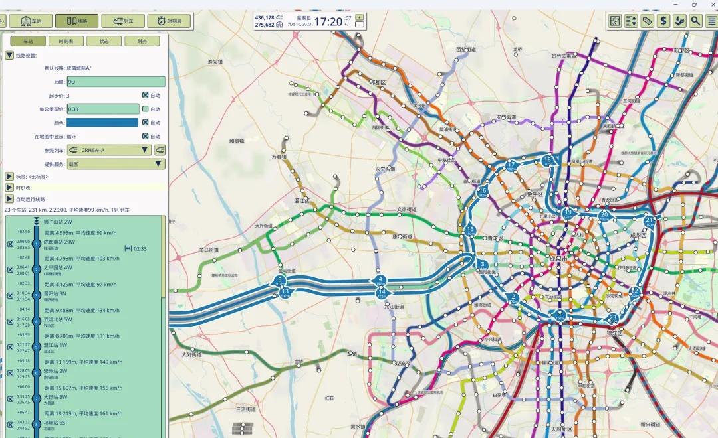Click the map view options icon

615,21
